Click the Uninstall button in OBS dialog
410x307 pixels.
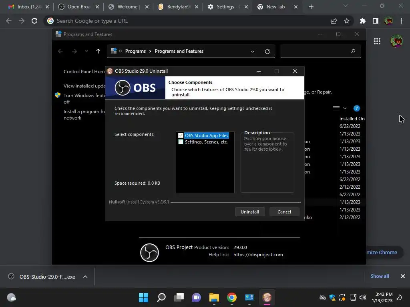pyautogui.click(x=250, y=212)
